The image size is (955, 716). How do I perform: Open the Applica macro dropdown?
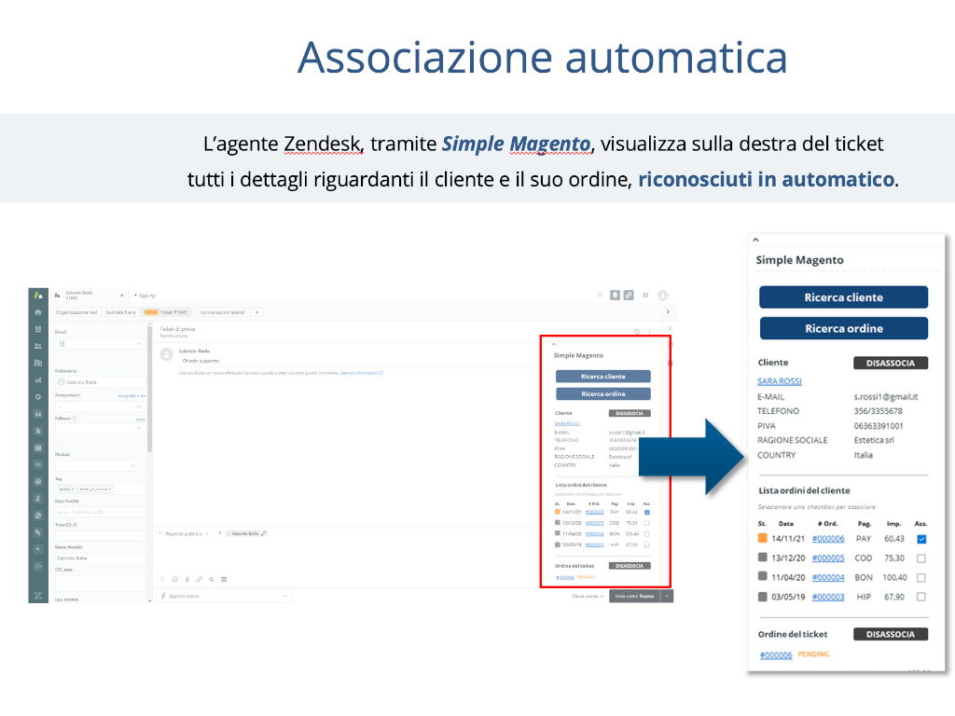[224, 595]
